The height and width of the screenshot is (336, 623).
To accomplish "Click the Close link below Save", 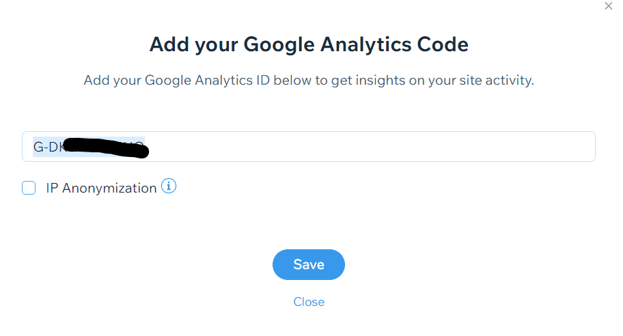I will click(x=309, y=302).
